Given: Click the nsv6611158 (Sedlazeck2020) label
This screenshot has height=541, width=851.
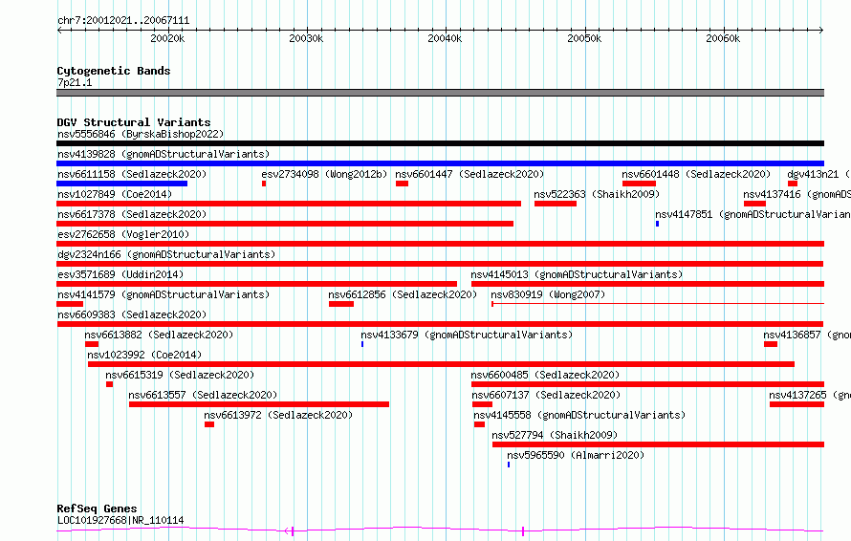Looking at the screenshot, I should tap(132, 174).
